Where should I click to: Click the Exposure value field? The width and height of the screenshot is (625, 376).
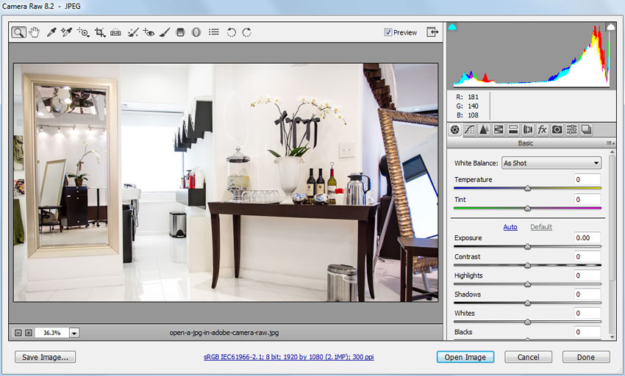pos(587,238)
